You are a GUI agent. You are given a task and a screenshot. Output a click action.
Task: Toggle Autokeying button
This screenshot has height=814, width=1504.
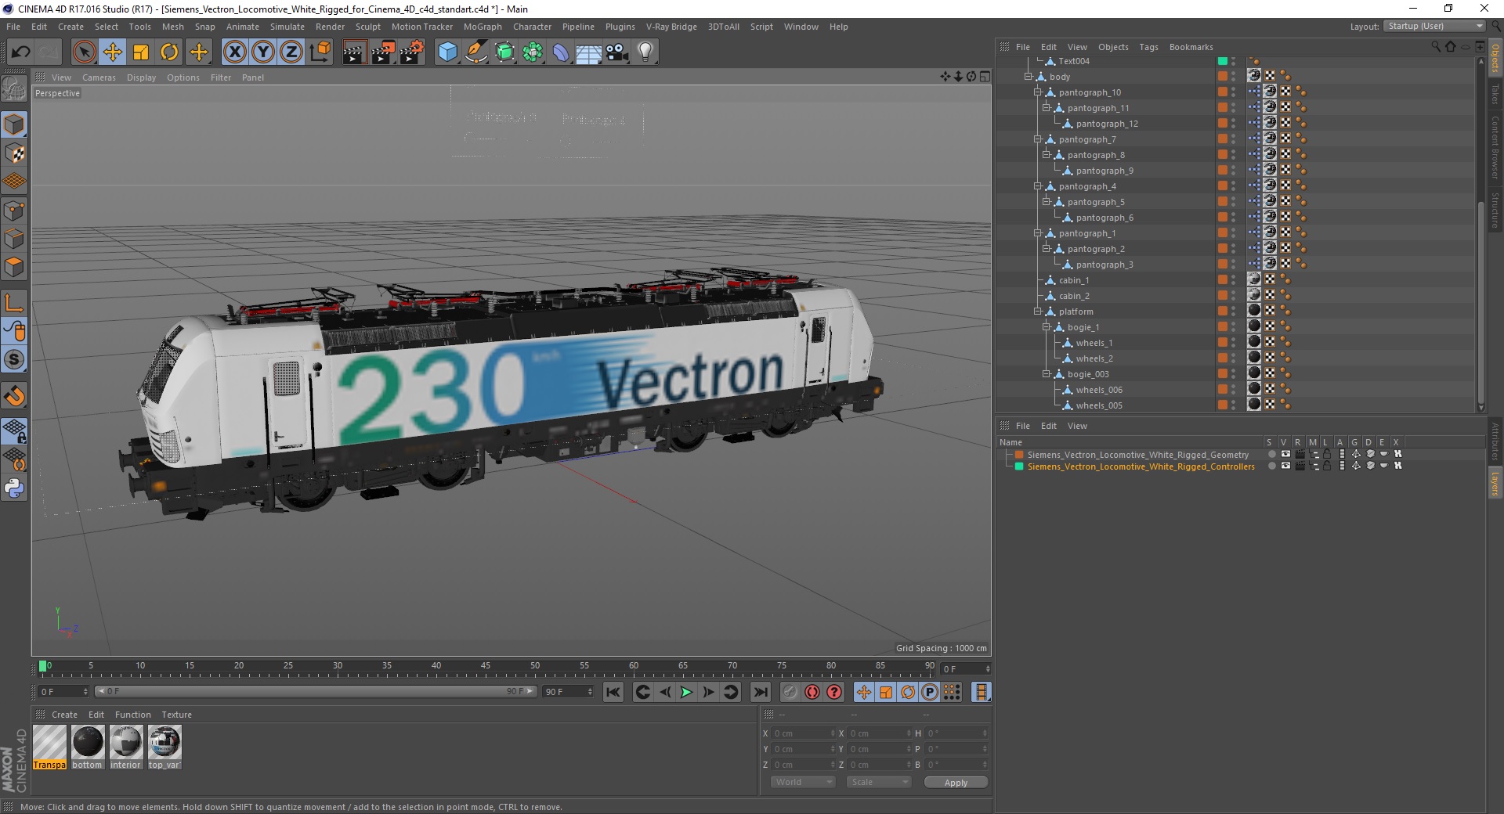click(812, 692)
